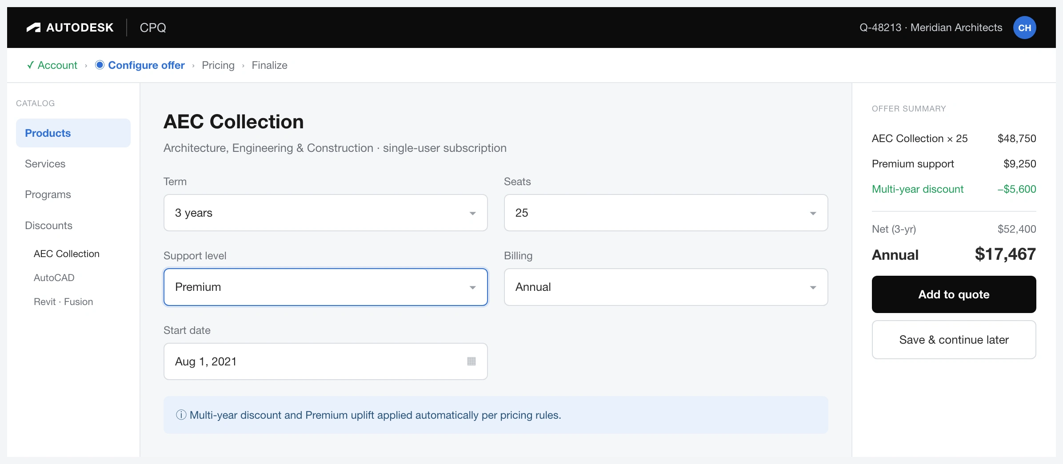Jump to the Finalize step
Image resolution: width=1063 pixels, height=464 pixels.
(269, 65)
